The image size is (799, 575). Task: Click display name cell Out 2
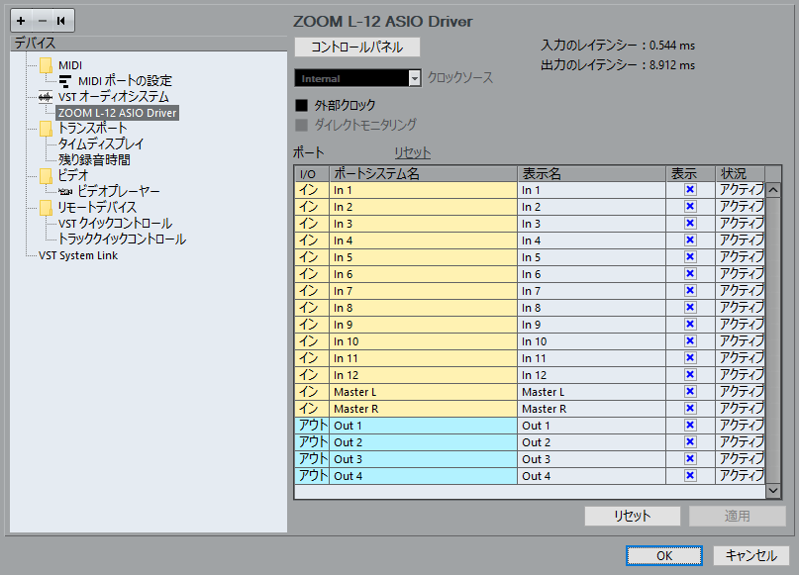[592, 442]
